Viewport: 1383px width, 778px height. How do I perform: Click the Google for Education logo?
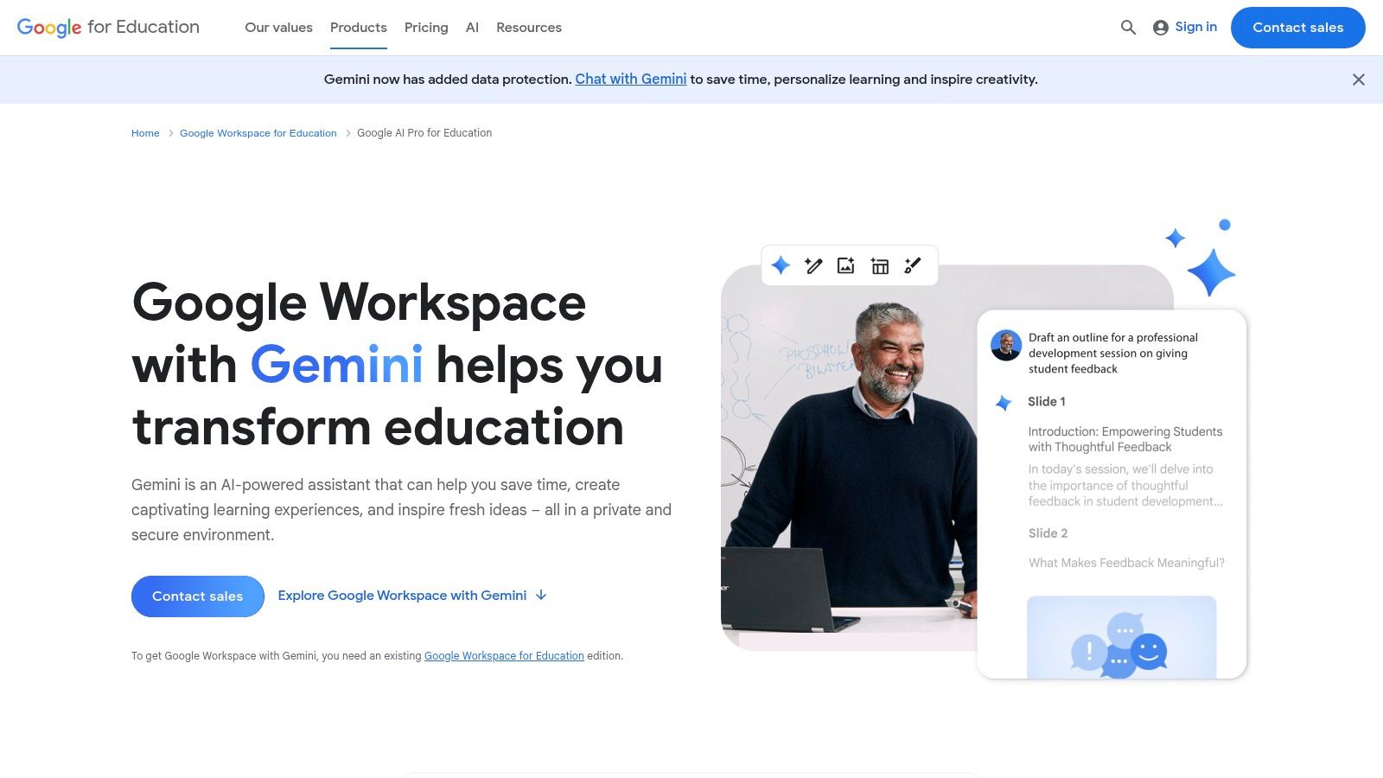[x=108, y=27]
